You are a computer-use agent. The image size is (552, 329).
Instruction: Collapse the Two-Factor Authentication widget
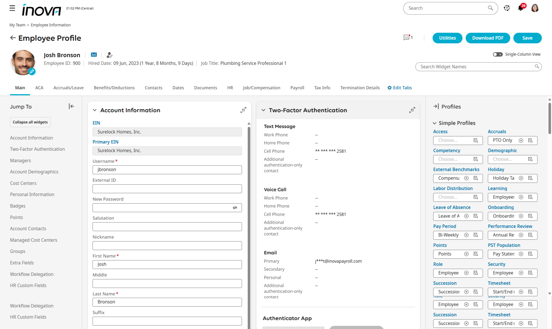click(x=263, y=110)
